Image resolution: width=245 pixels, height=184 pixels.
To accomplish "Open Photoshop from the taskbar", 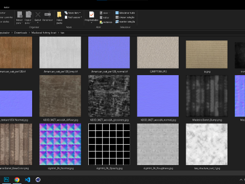I will (x=7, y=179).
